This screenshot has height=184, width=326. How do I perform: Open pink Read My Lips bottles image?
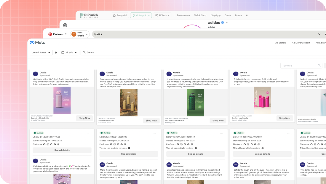[x=262, y=100]
